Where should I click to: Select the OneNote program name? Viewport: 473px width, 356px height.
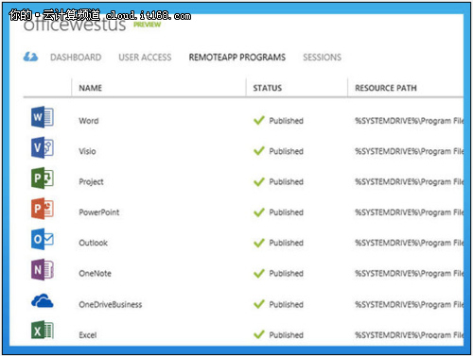pyautogui.click(x=95, y=274)
